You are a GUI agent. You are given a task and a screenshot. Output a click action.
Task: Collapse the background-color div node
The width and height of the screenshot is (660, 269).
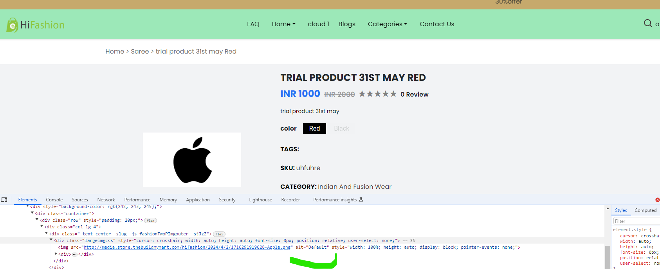[x=28, y=206]
